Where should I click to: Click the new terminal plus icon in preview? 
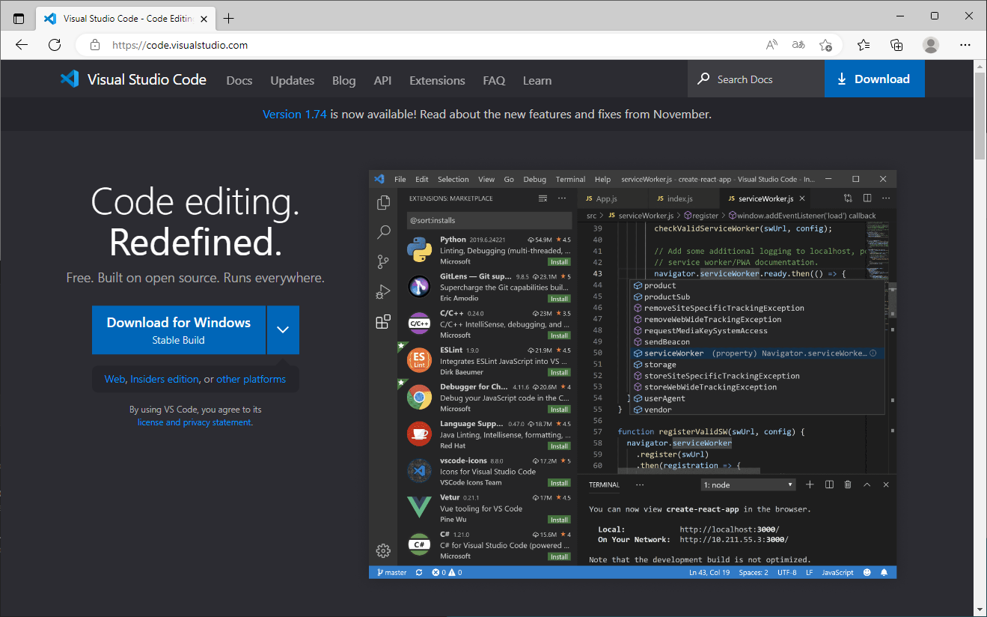click(810, 484)
